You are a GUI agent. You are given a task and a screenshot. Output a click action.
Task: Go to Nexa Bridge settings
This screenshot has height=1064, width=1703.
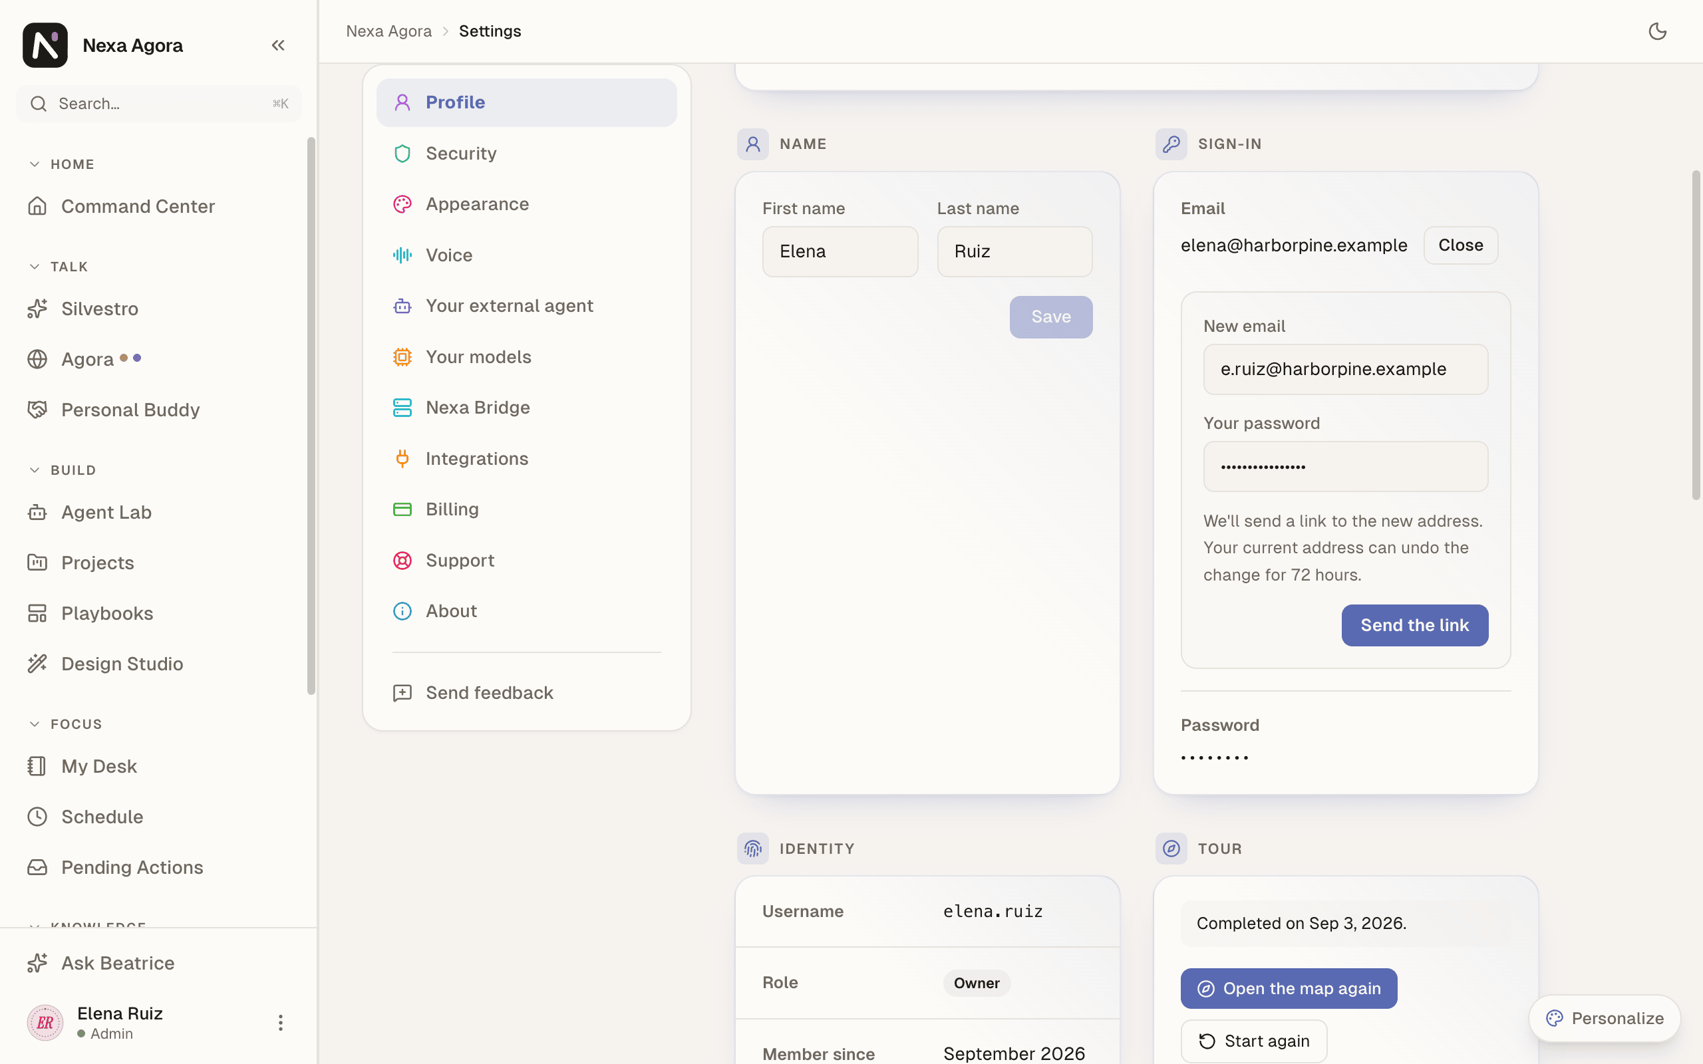pyautogui.click(x=526, y=408)
